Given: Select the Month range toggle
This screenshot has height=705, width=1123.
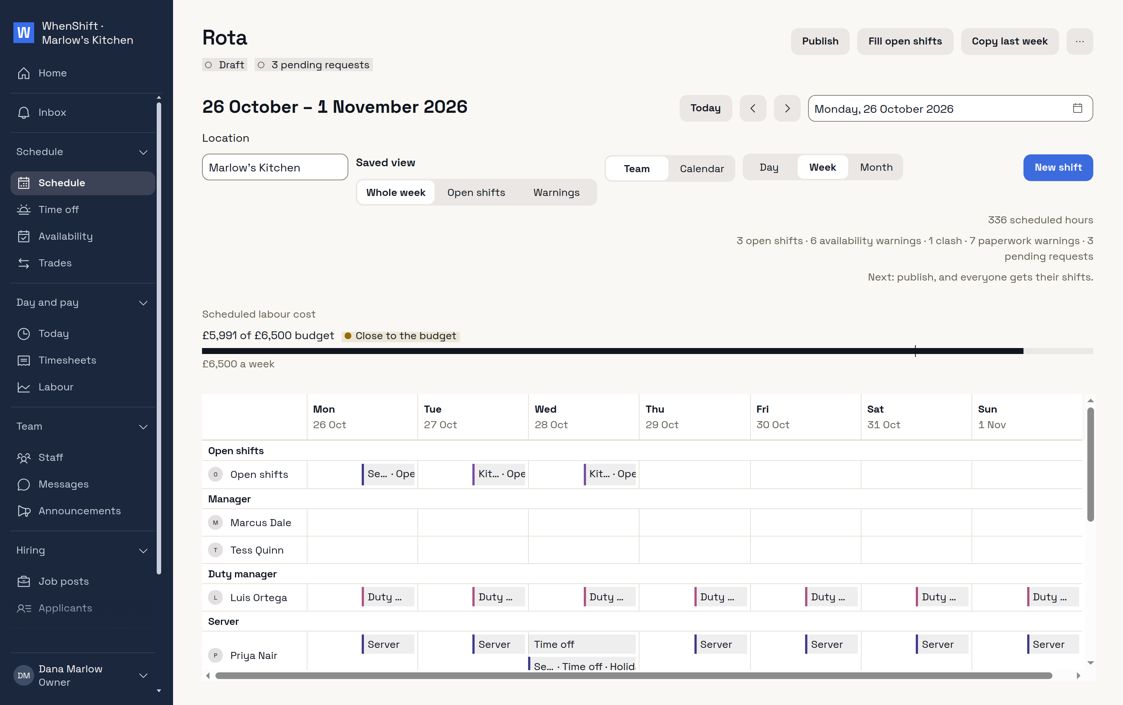Looking at the screenshot, I should pos(876,167).
